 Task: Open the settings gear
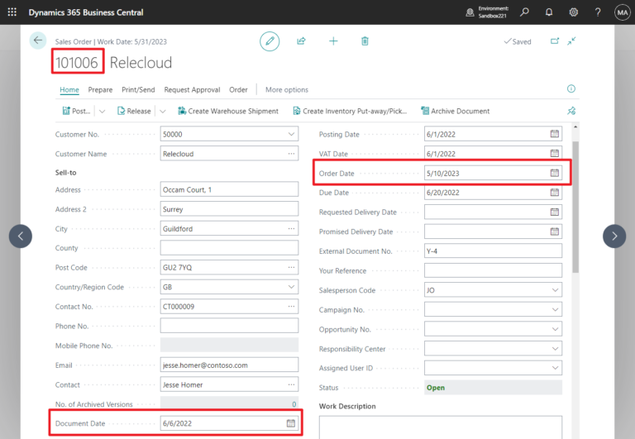574,12
